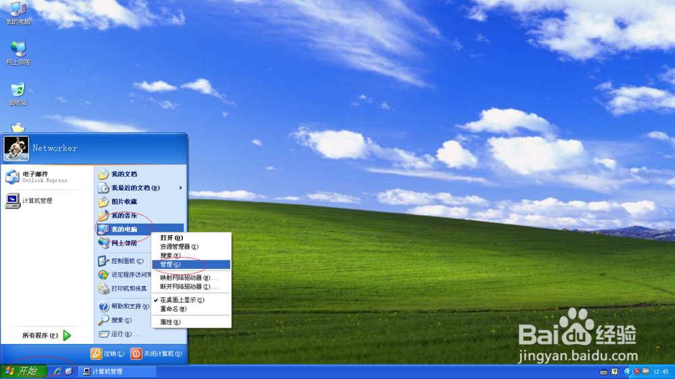The image size is (675, 379).
Task: Choose 资源管理器 in the context menu
Action: pos(191,247)
